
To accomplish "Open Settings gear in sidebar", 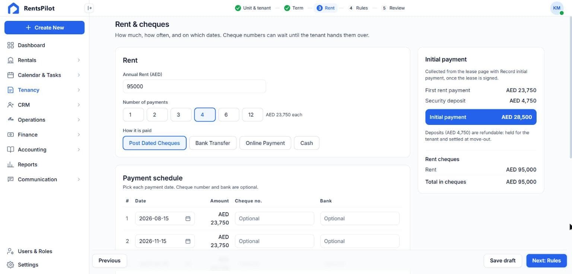I will tap(10, 265).
